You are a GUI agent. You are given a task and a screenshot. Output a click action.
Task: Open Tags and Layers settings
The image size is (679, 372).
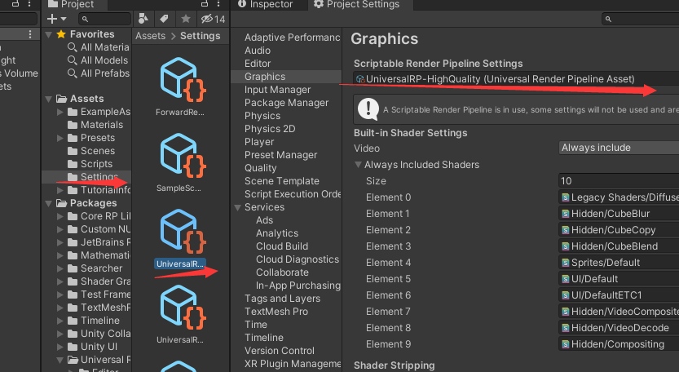point(282,299)
